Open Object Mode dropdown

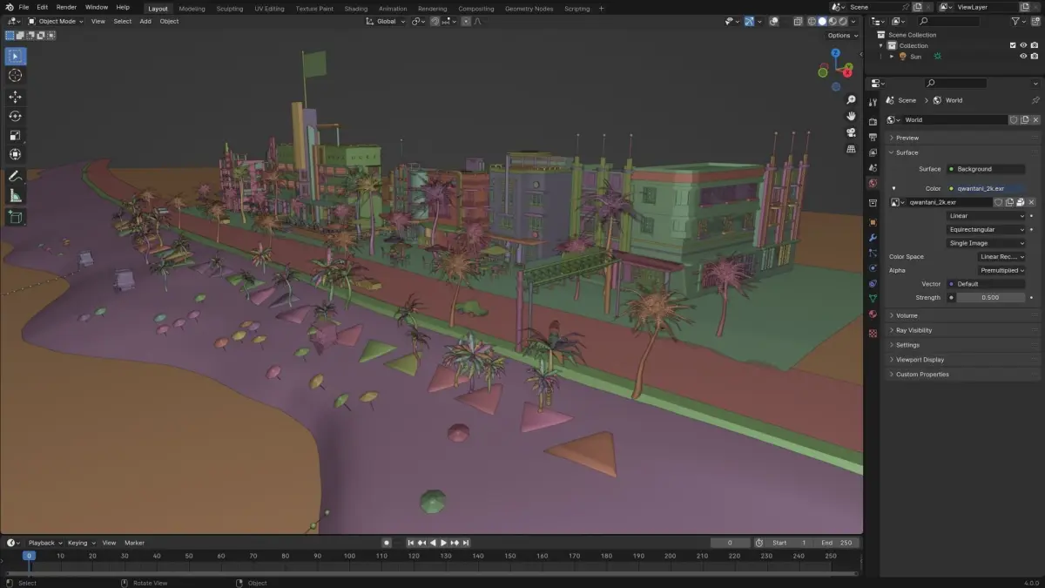click(56, 21)
